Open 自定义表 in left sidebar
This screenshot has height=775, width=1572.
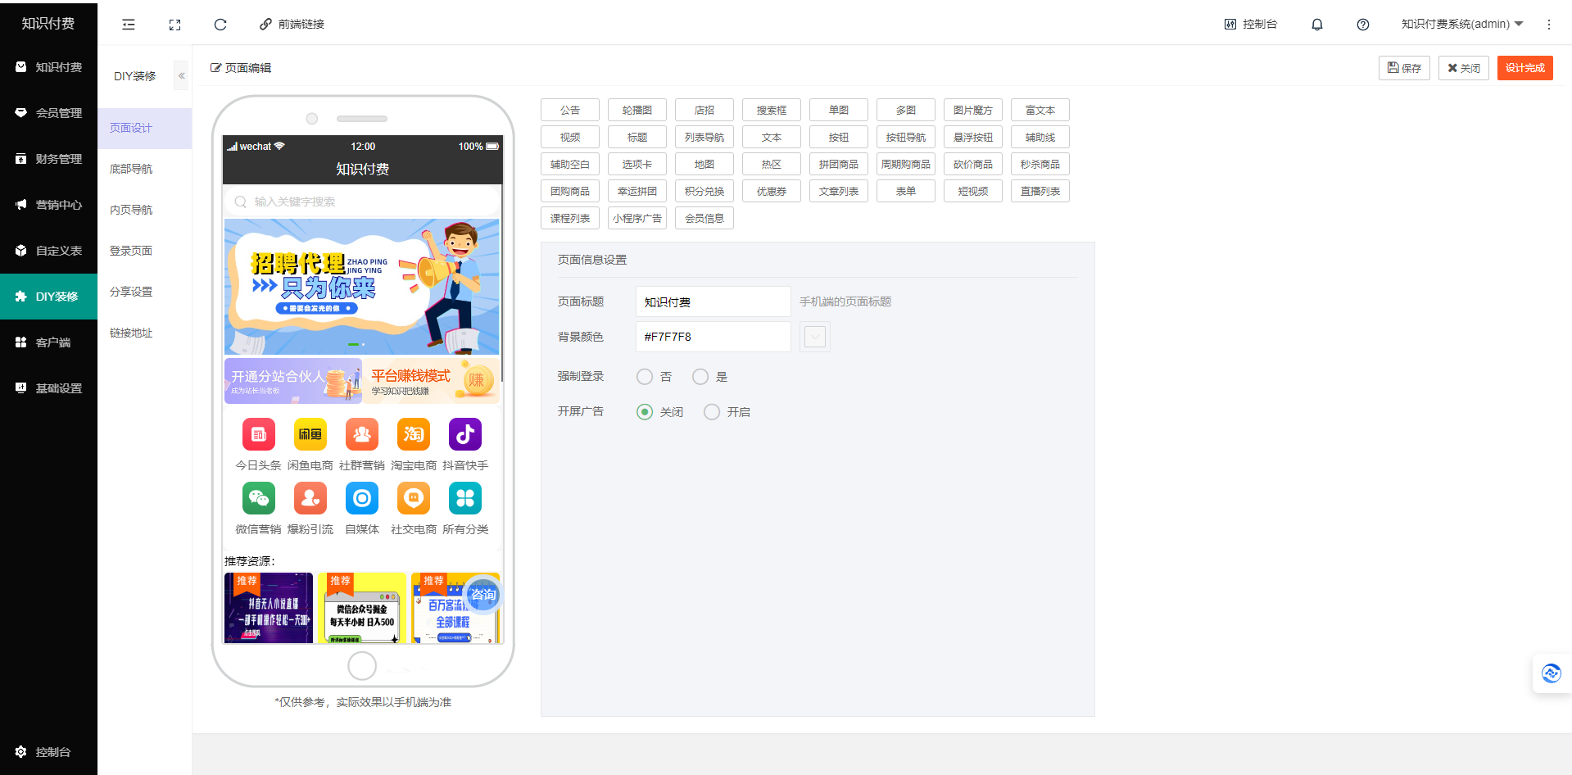tap(48, 251)
